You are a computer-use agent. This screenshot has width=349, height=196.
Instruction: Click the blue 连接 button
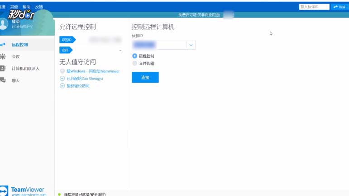pyautogui.click(x=145, y=77)
